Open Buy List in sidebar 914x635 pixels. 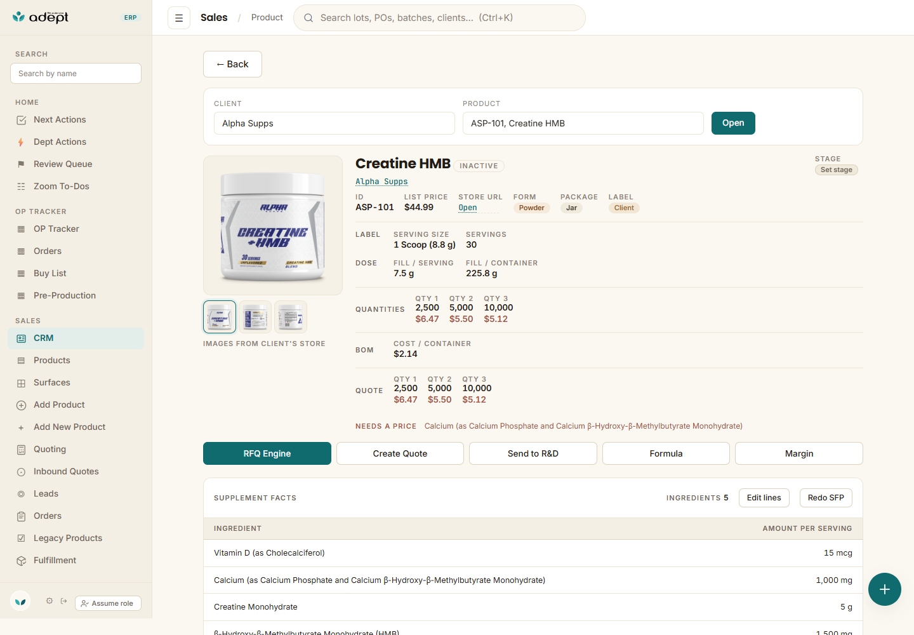coord(76,273)
